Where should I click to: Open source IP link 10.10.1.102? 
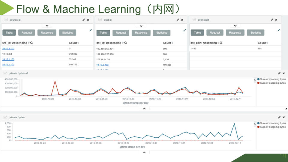(8, 64)
